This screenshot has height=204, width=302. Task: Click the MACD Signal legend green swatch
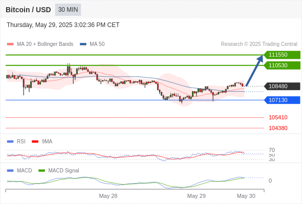(41, 171)
